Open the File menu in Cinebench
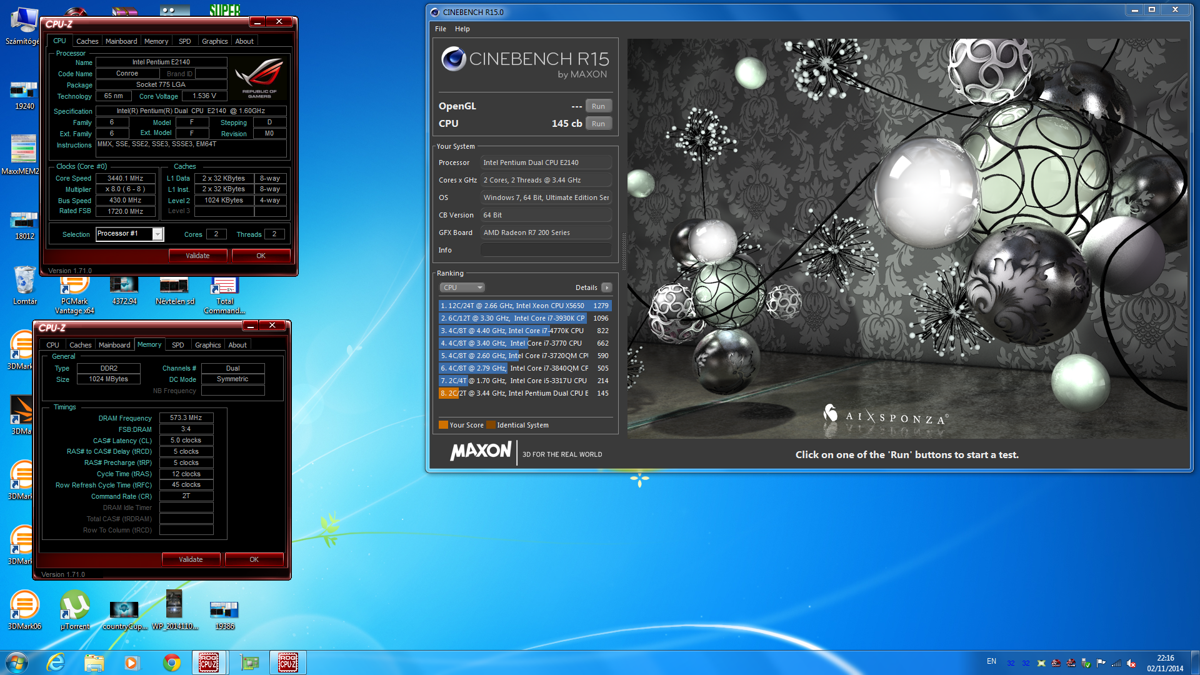 pos(441,29)
